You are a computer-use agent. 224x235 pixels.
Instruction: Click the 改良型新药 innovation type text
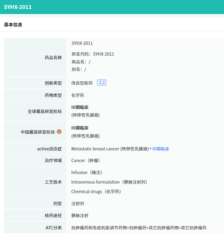(x=82, y=83)
